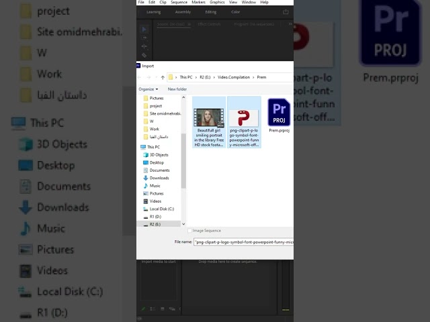Expand chevron after Video.Compilation in breadcrumb
This screenshot has height=322, width=430.
(253, 78)
